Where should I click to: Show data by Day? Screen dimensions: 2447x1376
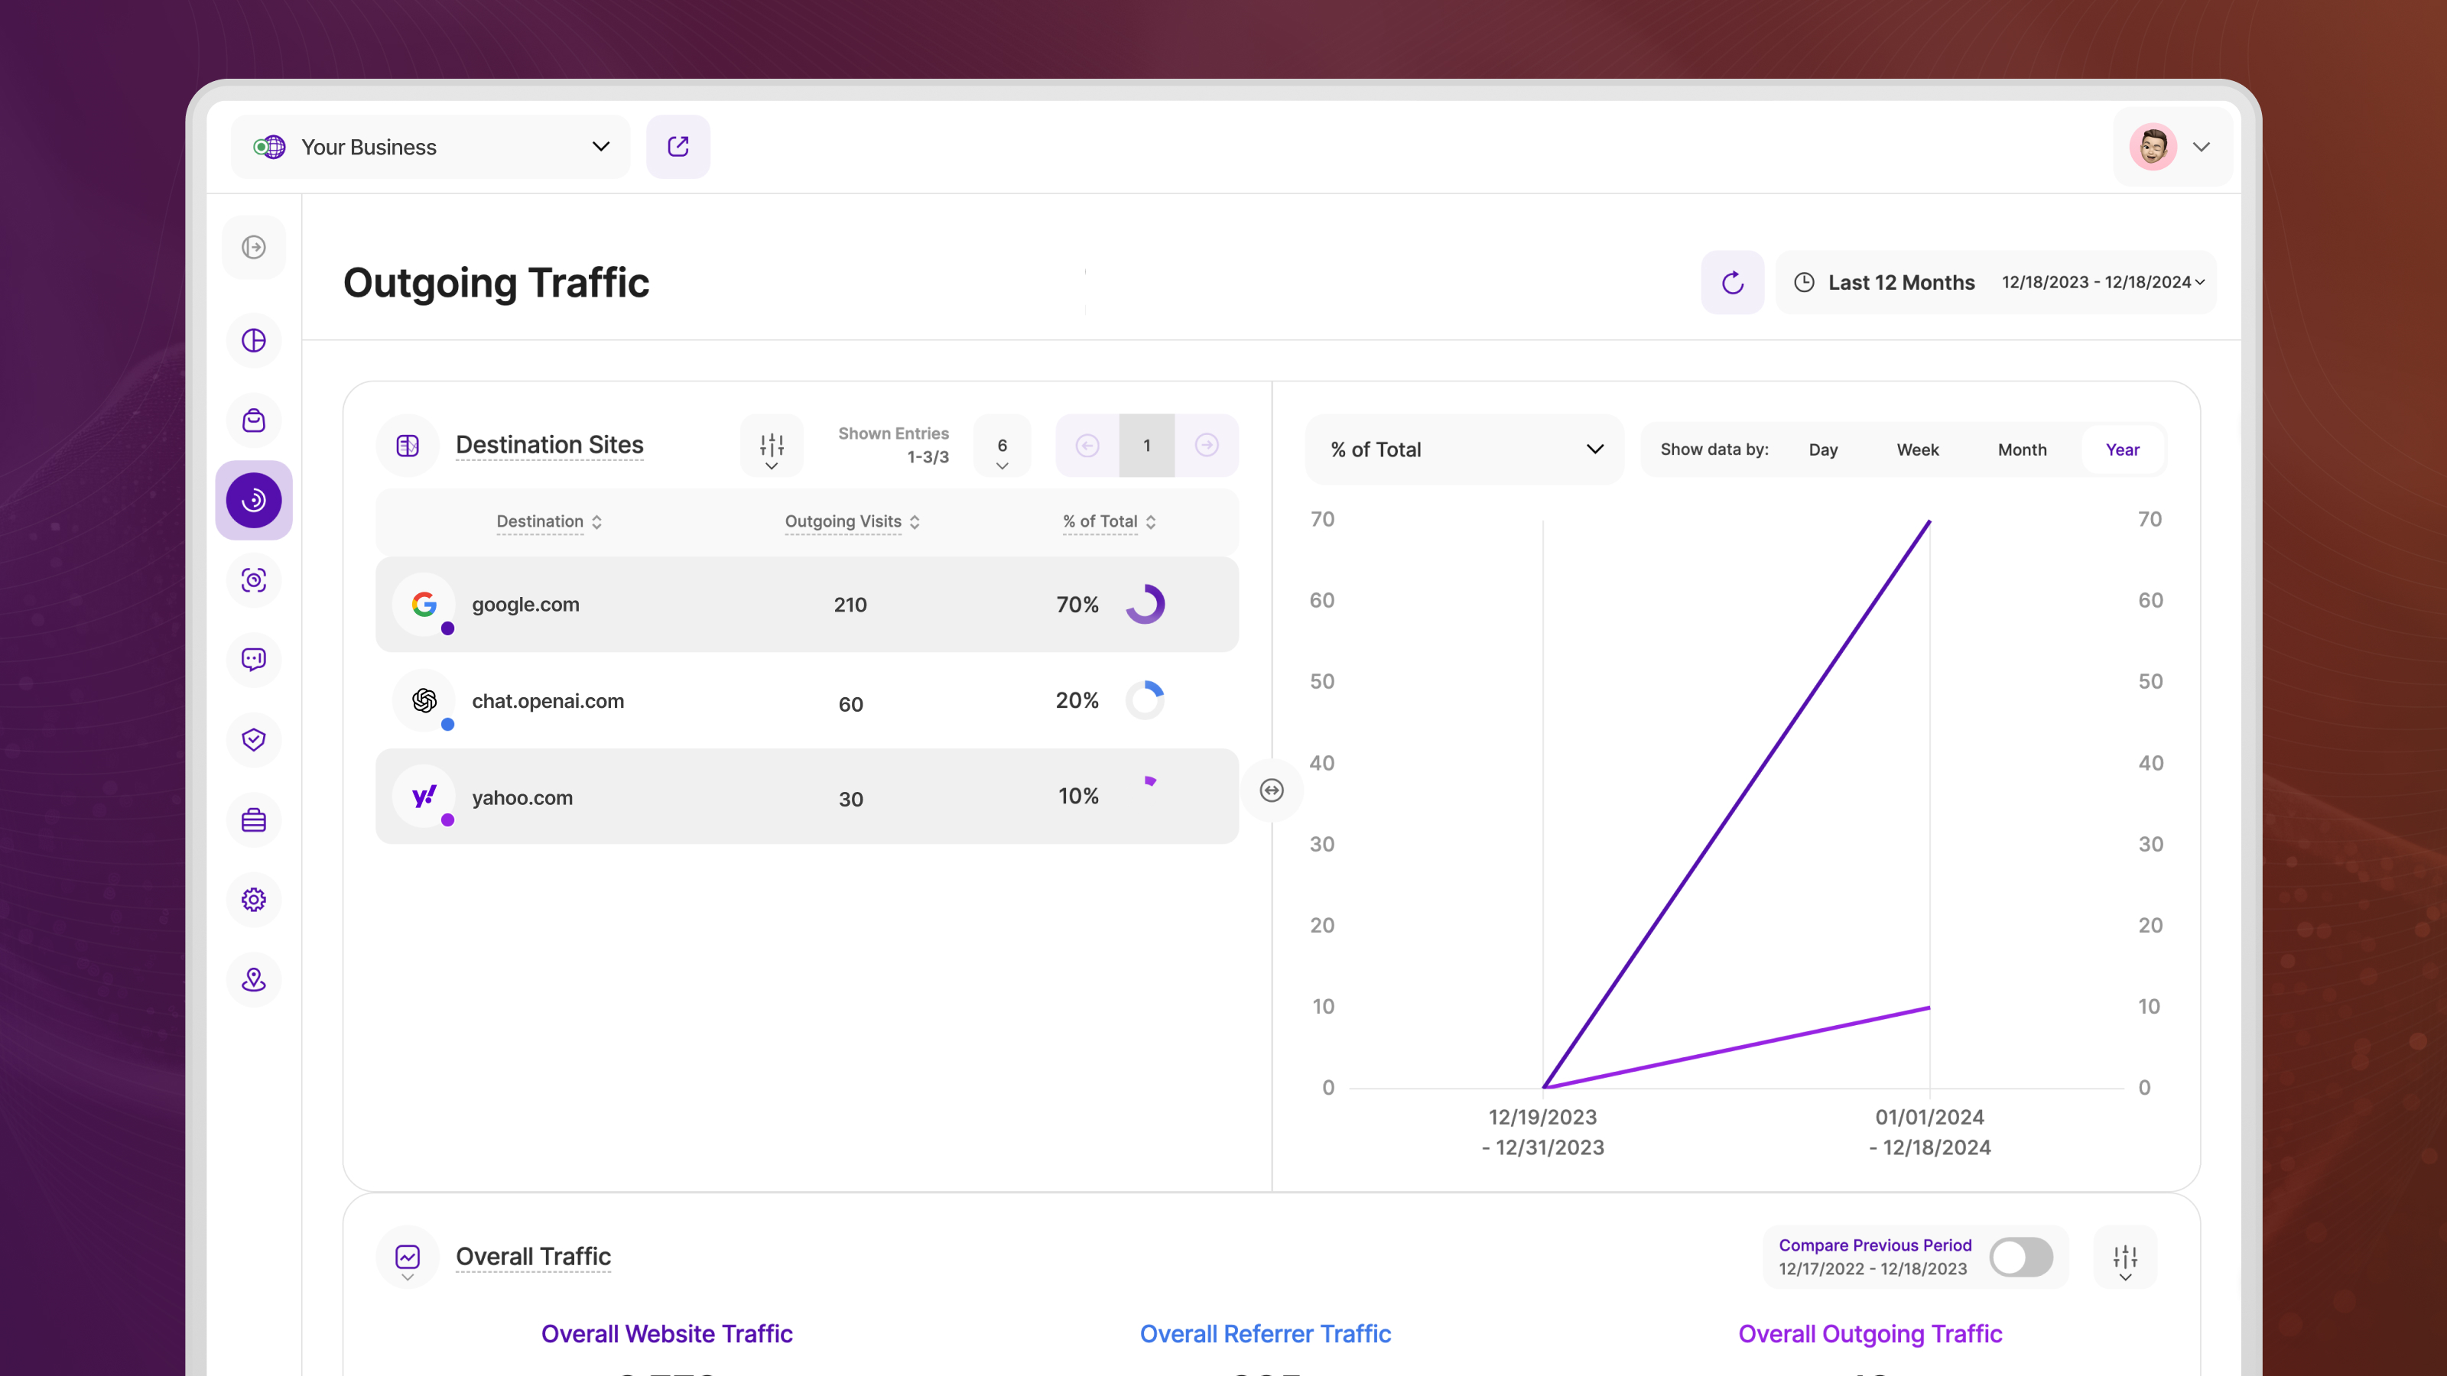[1823, 449]
